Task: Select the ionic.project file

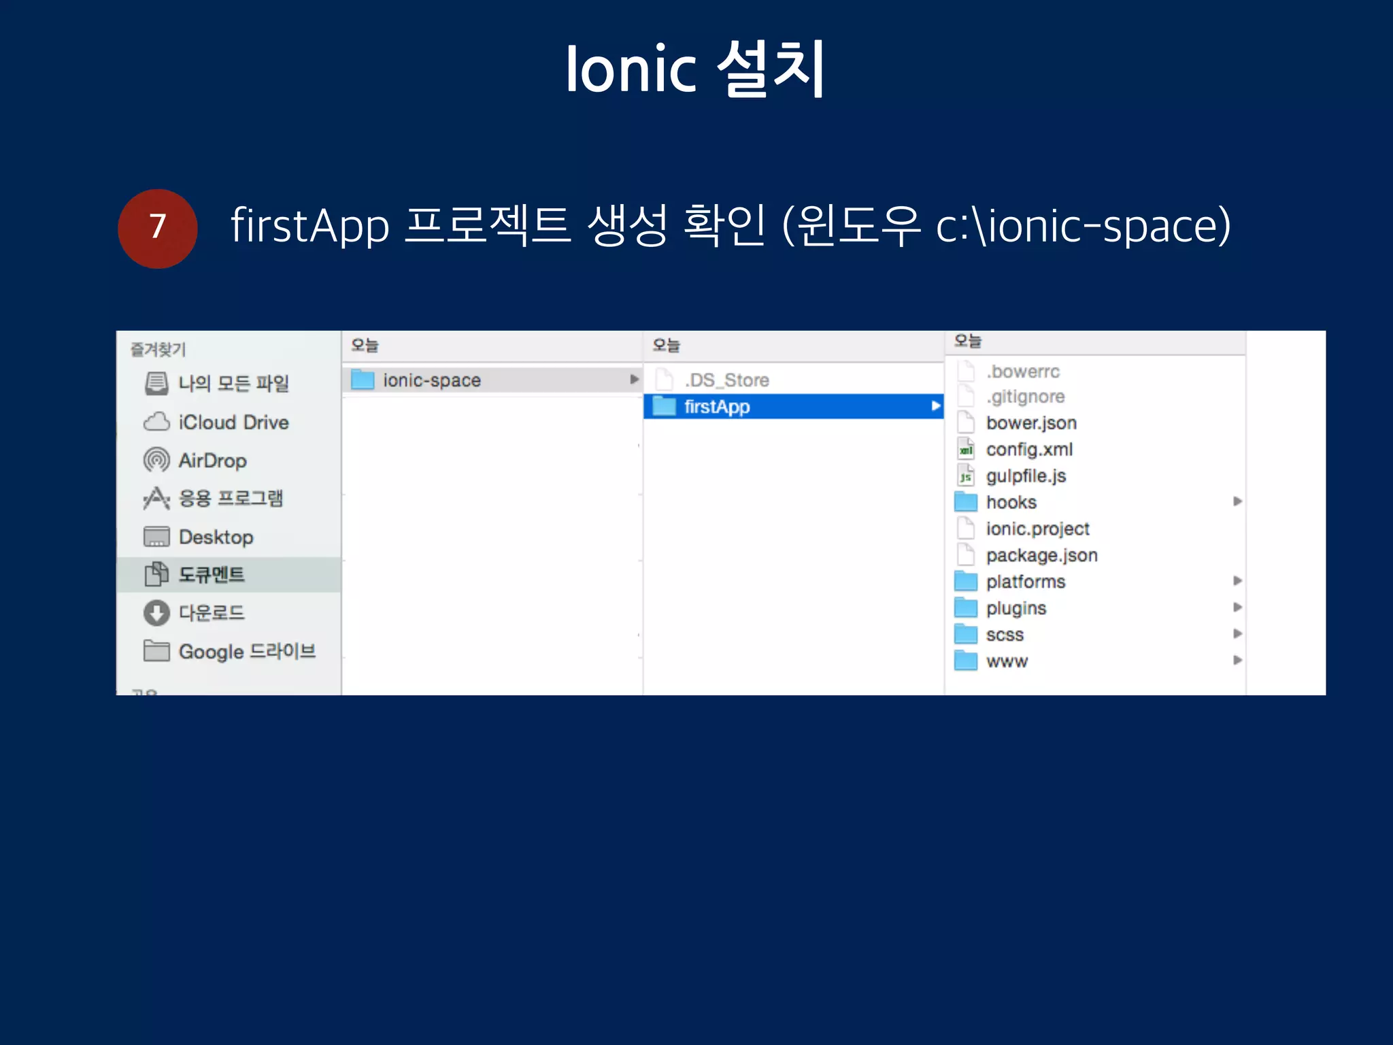Action: coord(1037,529)
